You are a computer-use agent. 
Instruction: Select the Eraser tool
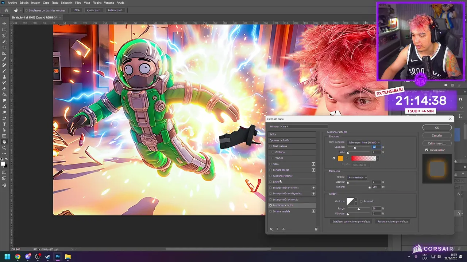tap(4, 89)
